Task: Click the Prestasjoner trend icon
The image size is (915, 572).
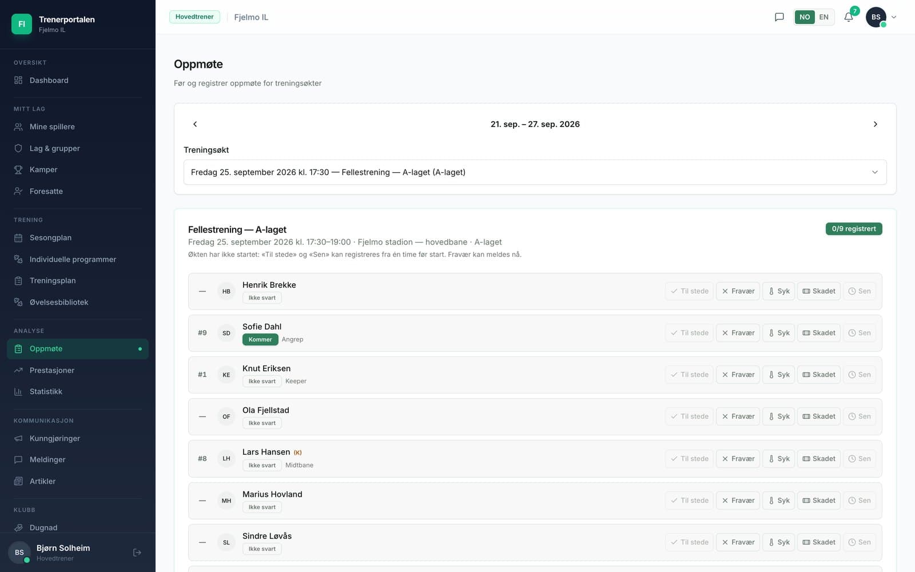Action: click(18, 370)
